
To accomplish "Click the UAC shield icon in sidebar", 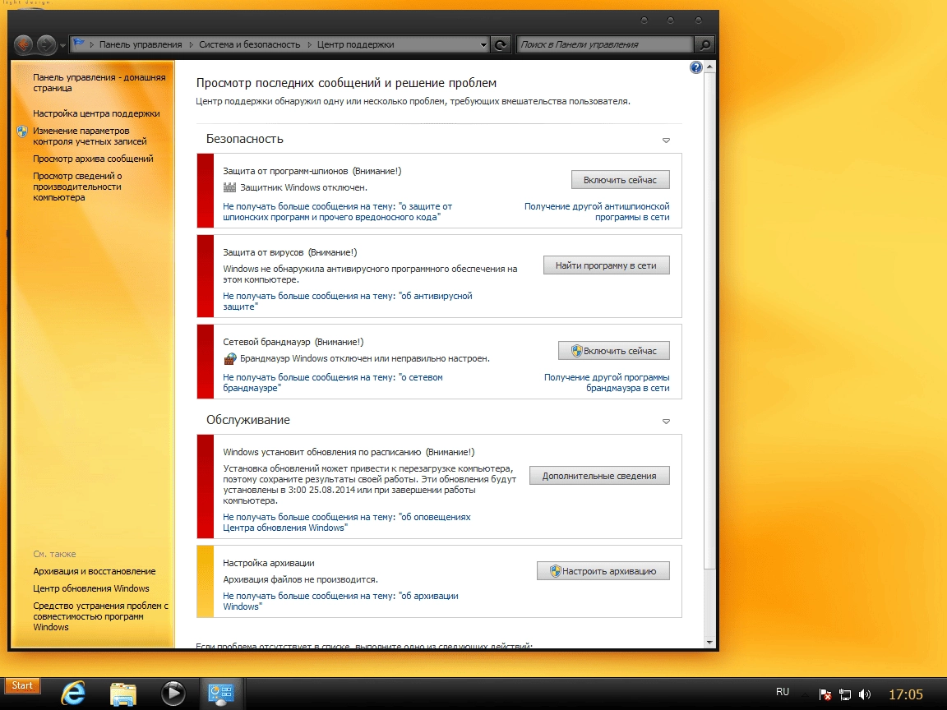I will coord(22,131).
